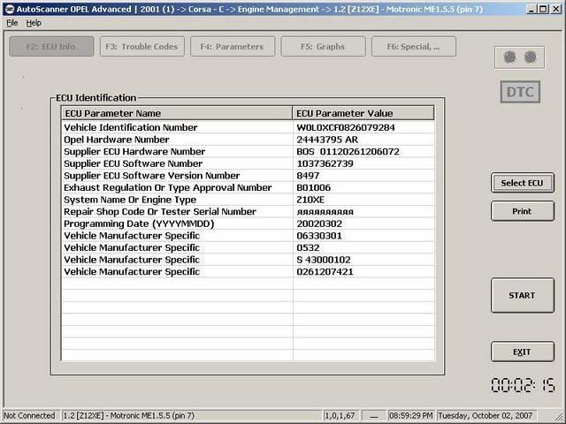This screenshot has height=424, width=566.
Task: Click the DTC indicator button
Action: point(520,92)
